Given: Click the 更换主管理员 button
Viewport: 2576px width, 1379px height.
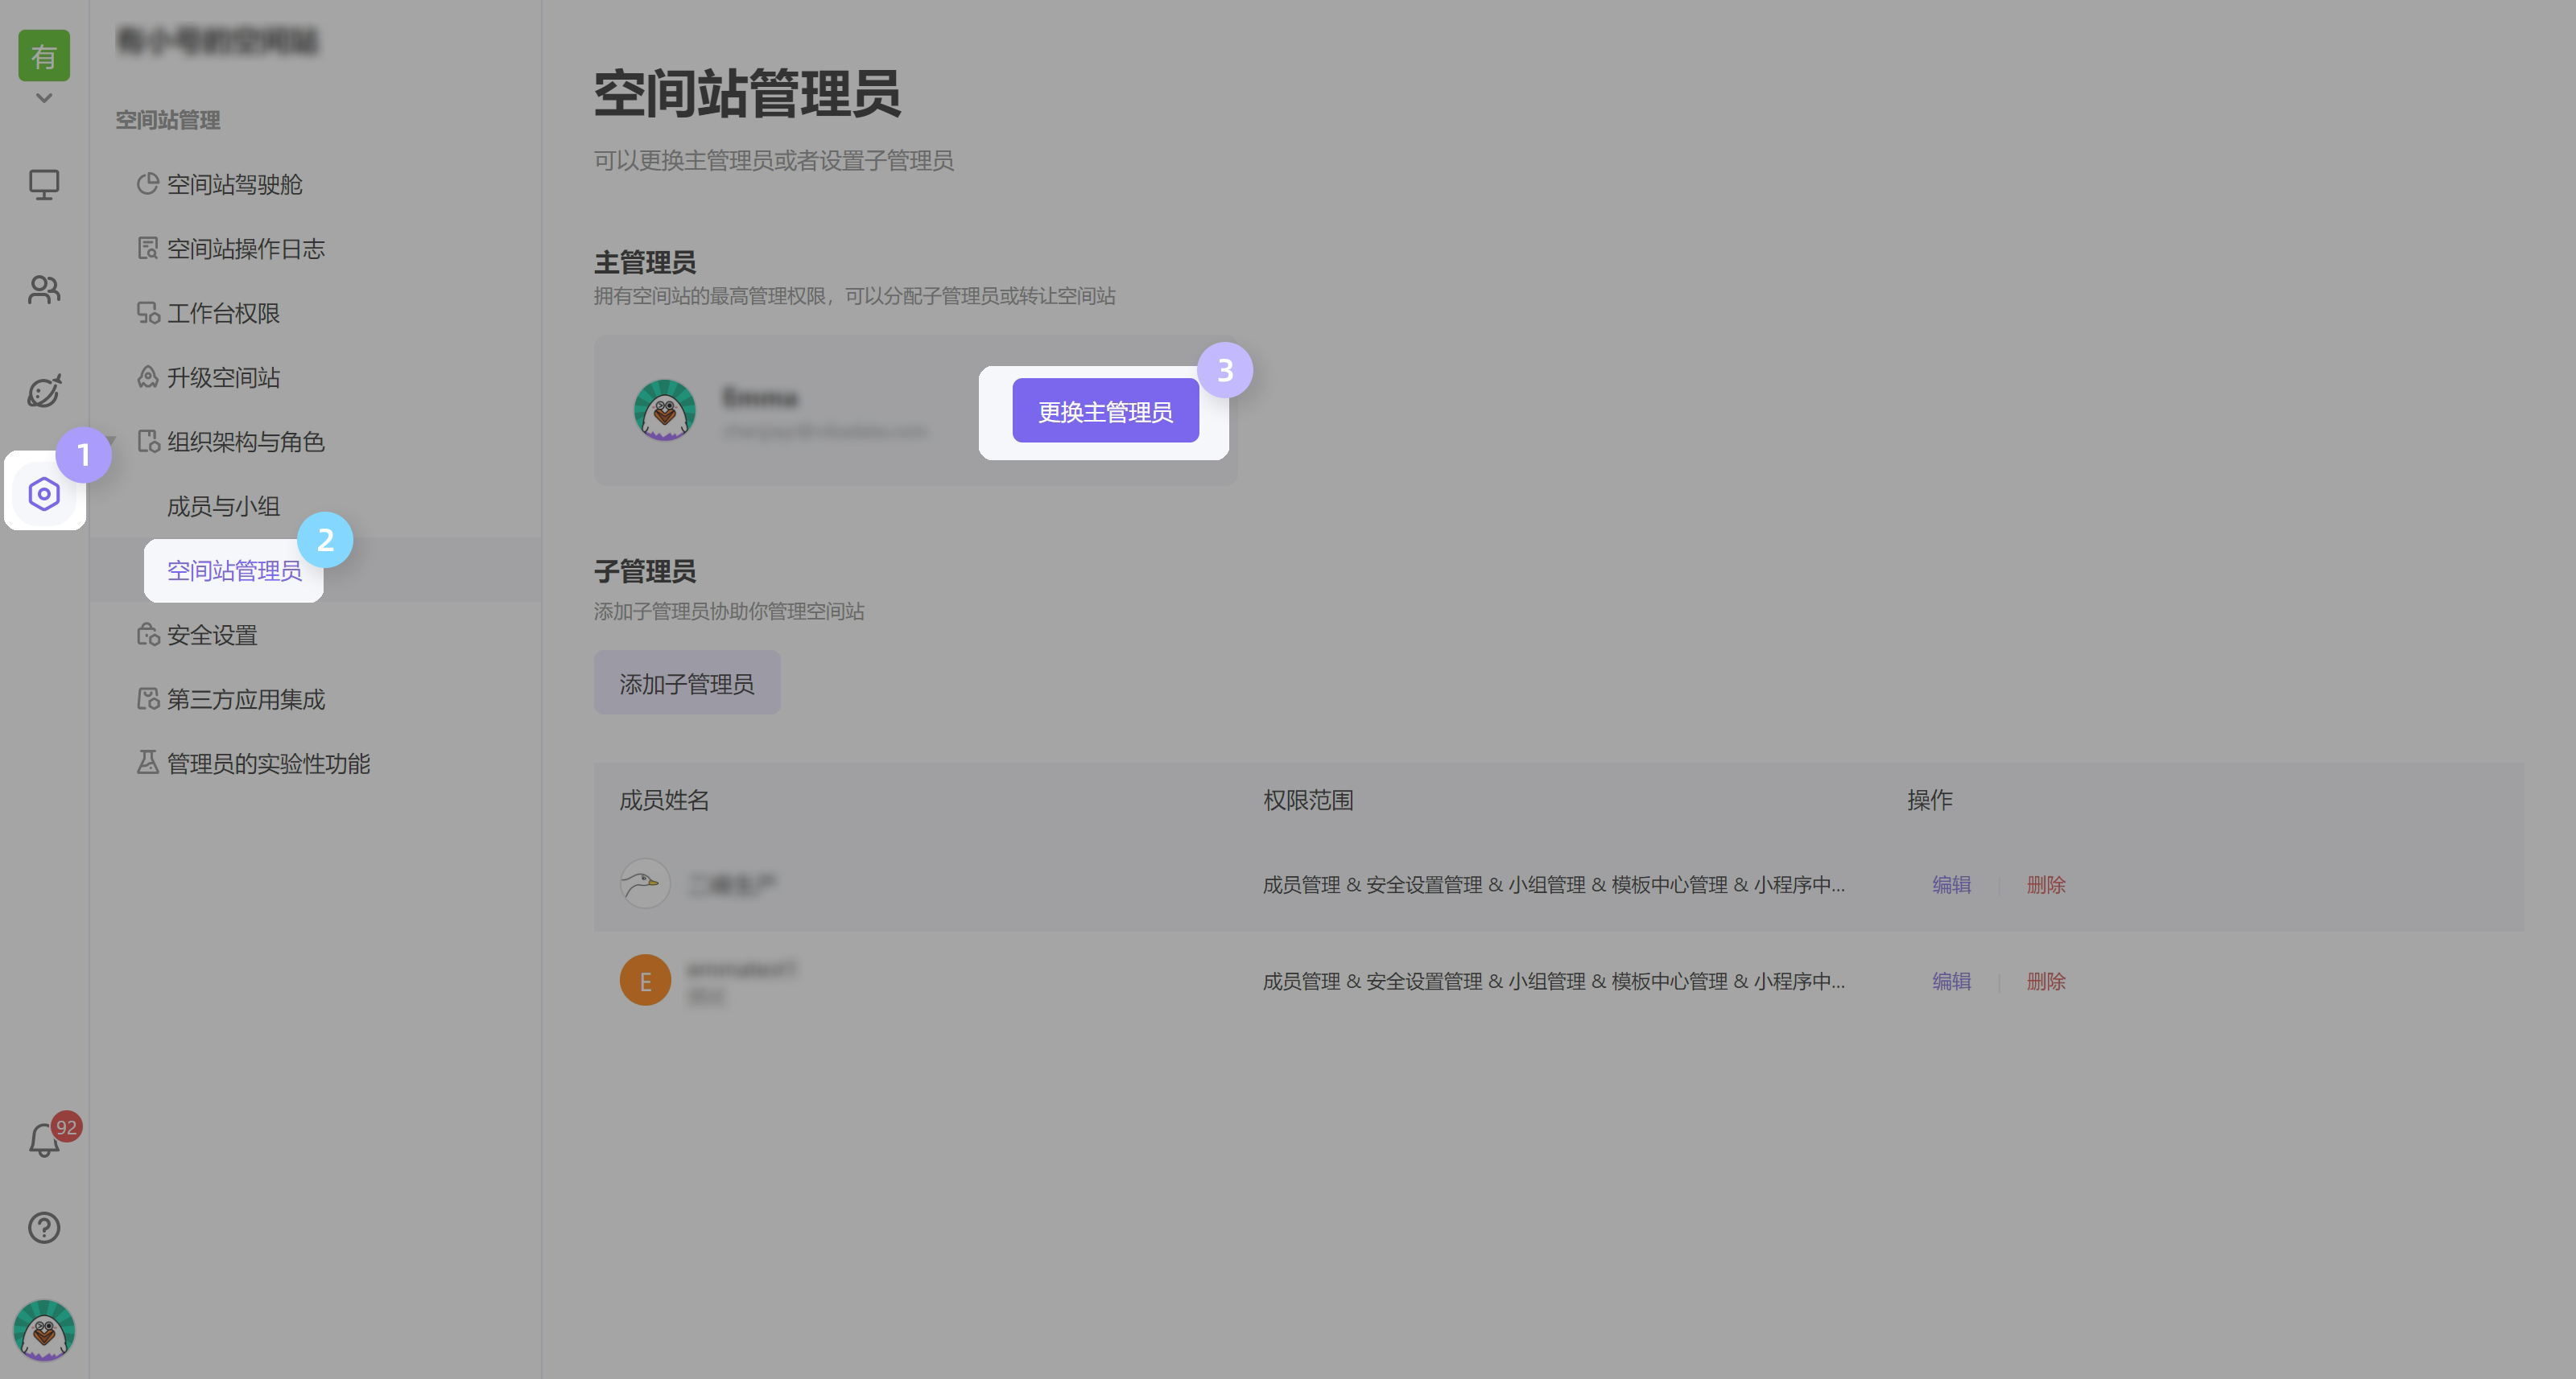Looking at the screenshot, I should click(x=1105, y=412).
